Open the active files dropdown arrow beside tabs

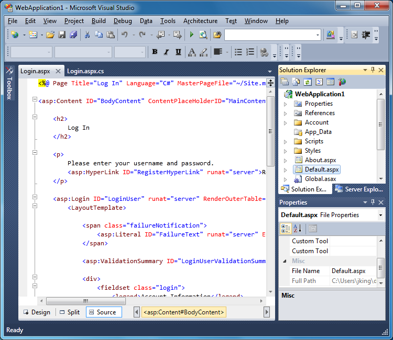pos(270,72)
